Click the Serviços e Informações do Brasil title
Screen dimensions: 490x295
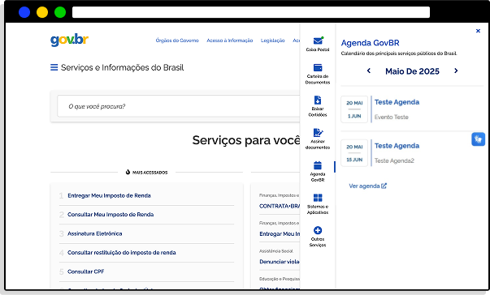(x=122, y=67)
